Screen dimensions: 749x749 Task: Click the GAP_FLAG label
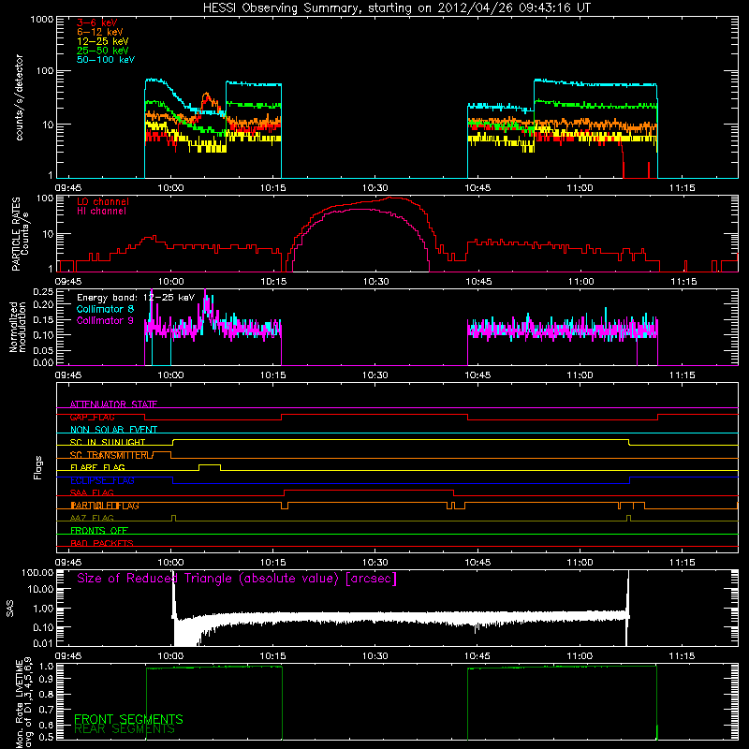[92, 417]
